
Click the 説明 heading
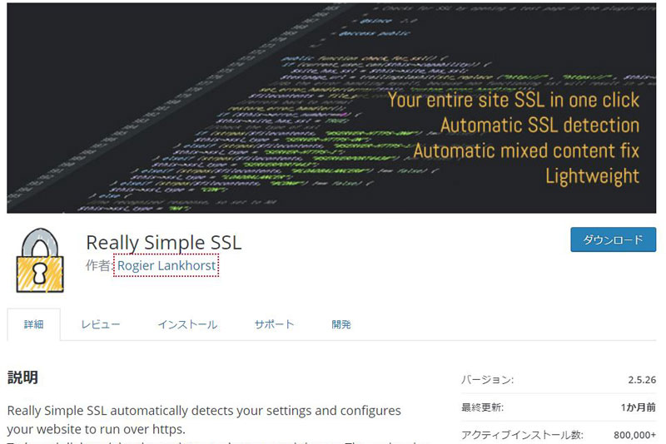coord(23,377)
